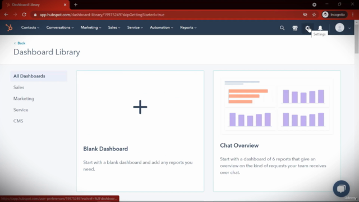Screen dimensions: 359x202
Task: Open the search magnifier icon
Action: [x=282, y=28]
